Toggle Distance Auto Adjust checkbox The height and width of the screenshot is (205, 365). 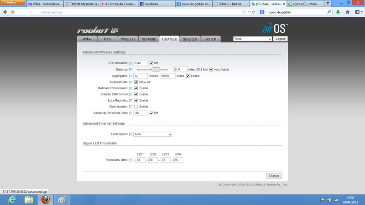point(211,70)
